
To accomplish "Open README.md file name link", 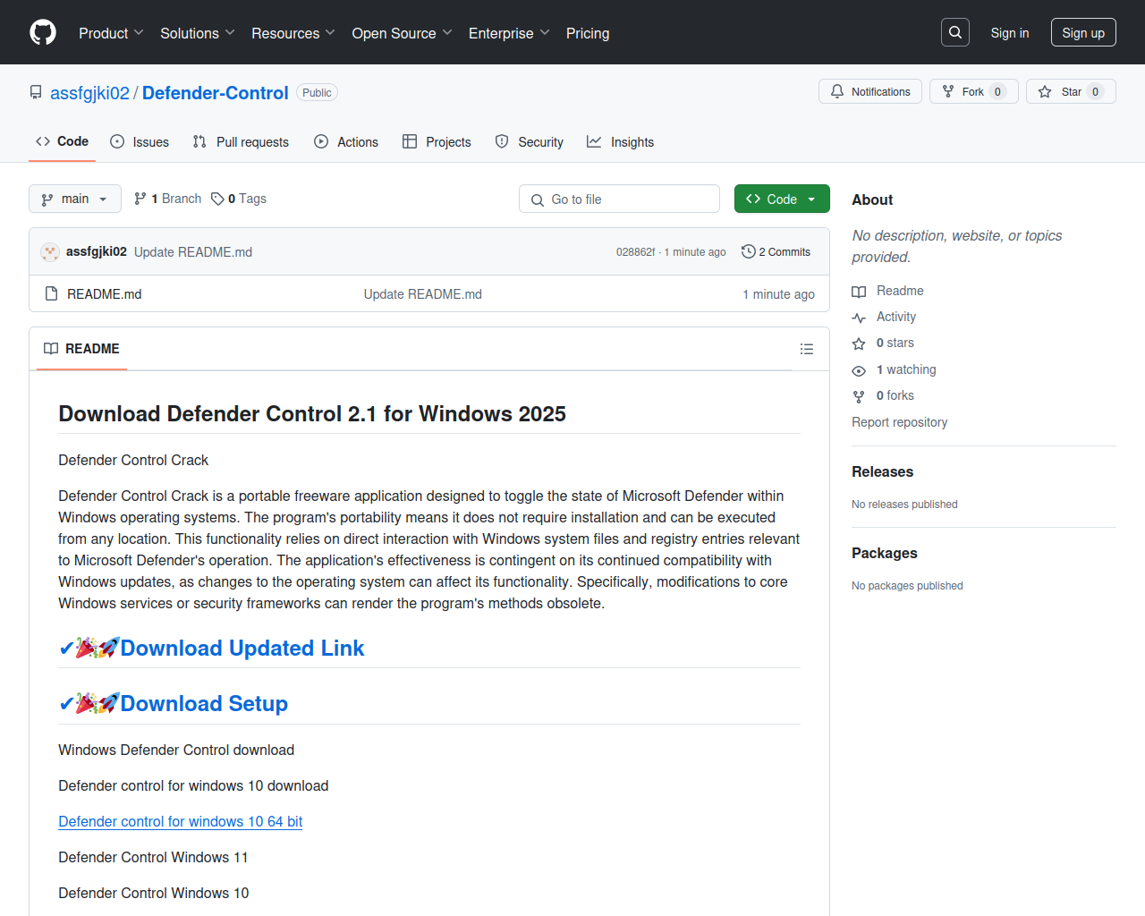I will coord(105,294).
